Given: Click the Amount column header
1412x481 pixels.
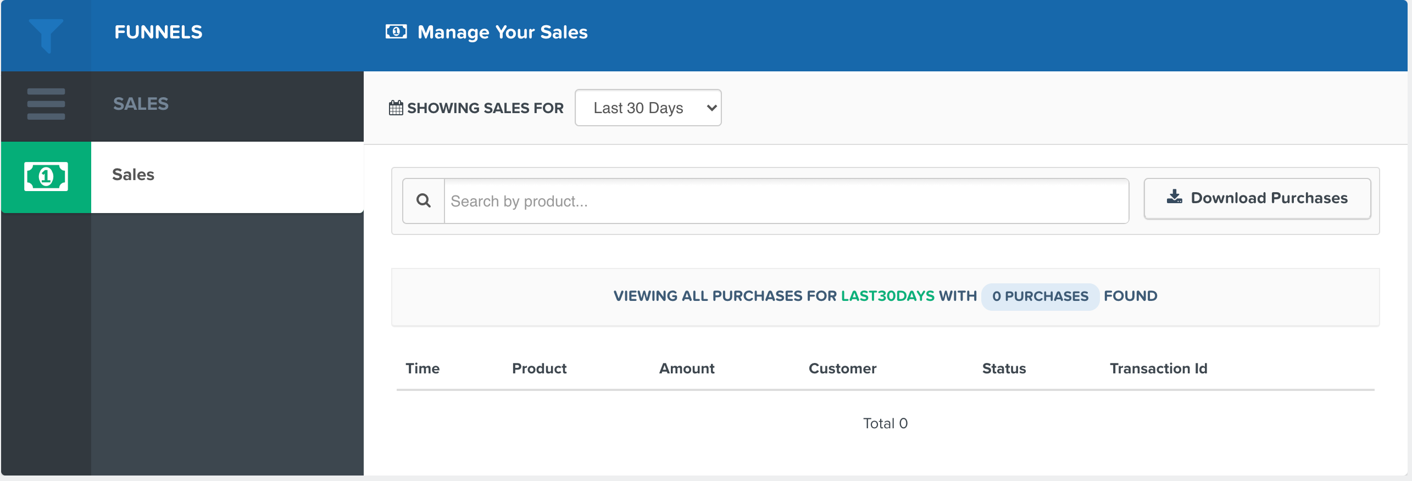Looking at the screenshot, I should (687, 368).
